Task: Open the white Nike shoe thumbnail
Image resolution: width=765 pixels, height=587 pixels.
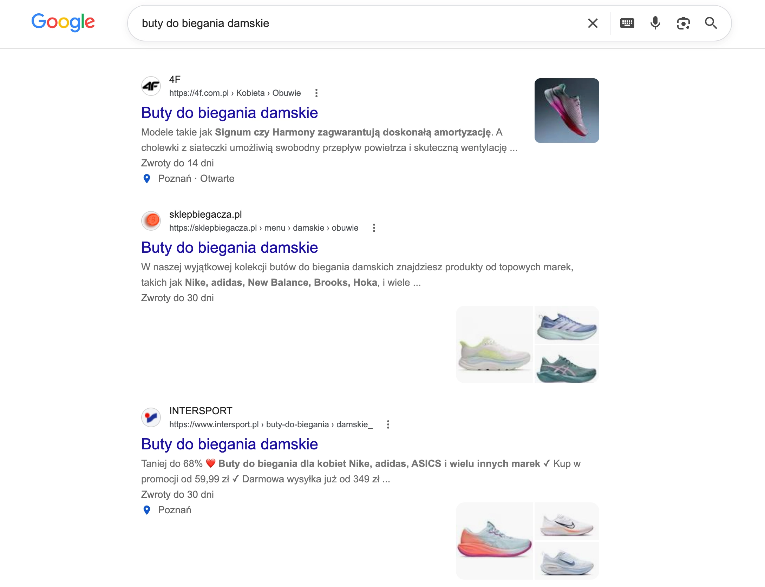Action: [567, 521]
